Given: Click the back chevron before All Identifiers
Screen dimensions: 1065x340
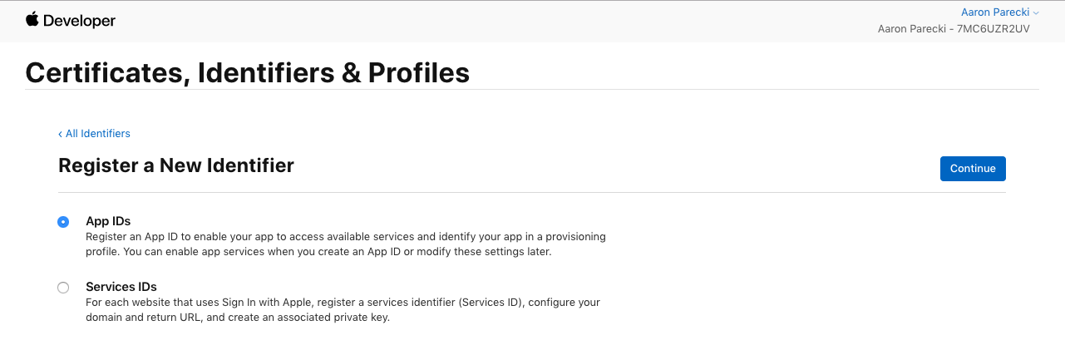Looking at the screenshot, I should pos(60,134).
